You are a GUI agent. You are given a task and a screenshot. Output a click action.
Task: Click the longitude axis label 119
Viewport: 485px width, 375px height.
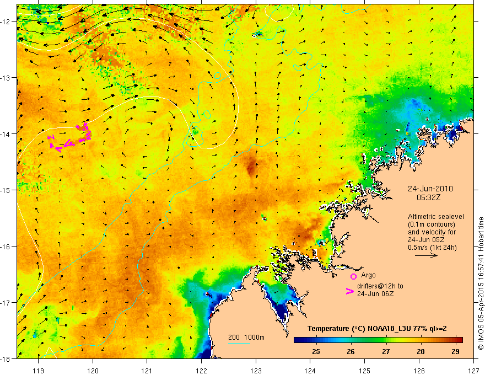pyautogui.click(x=39, y=371)
